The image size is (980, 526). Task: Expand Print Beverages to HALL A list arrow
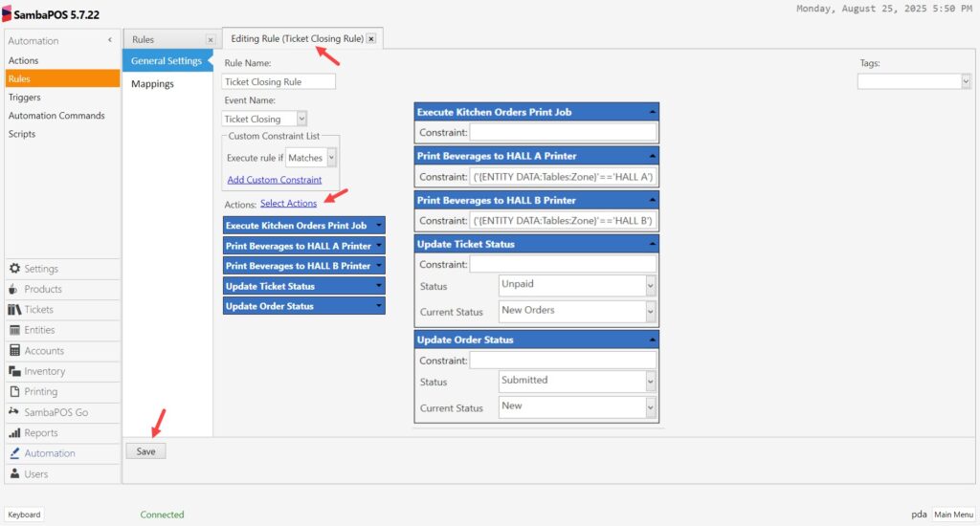379,246
